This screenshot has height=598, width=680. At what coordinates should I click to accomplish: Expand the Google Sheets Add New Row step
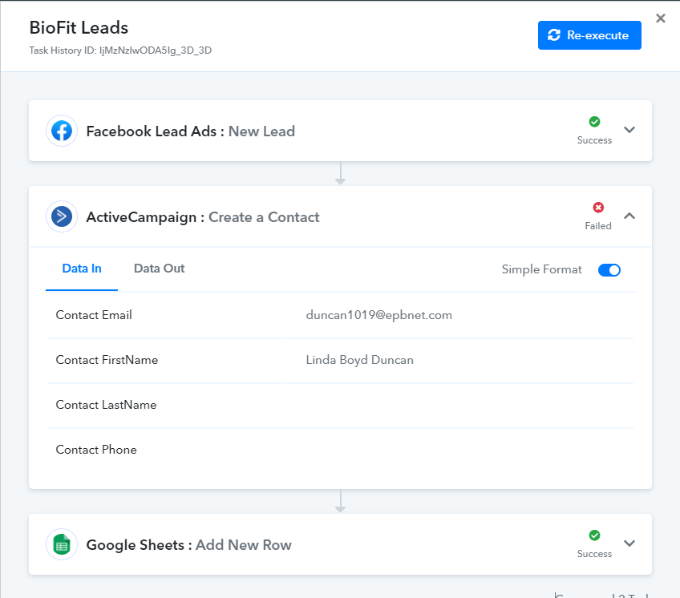point(629,543)
